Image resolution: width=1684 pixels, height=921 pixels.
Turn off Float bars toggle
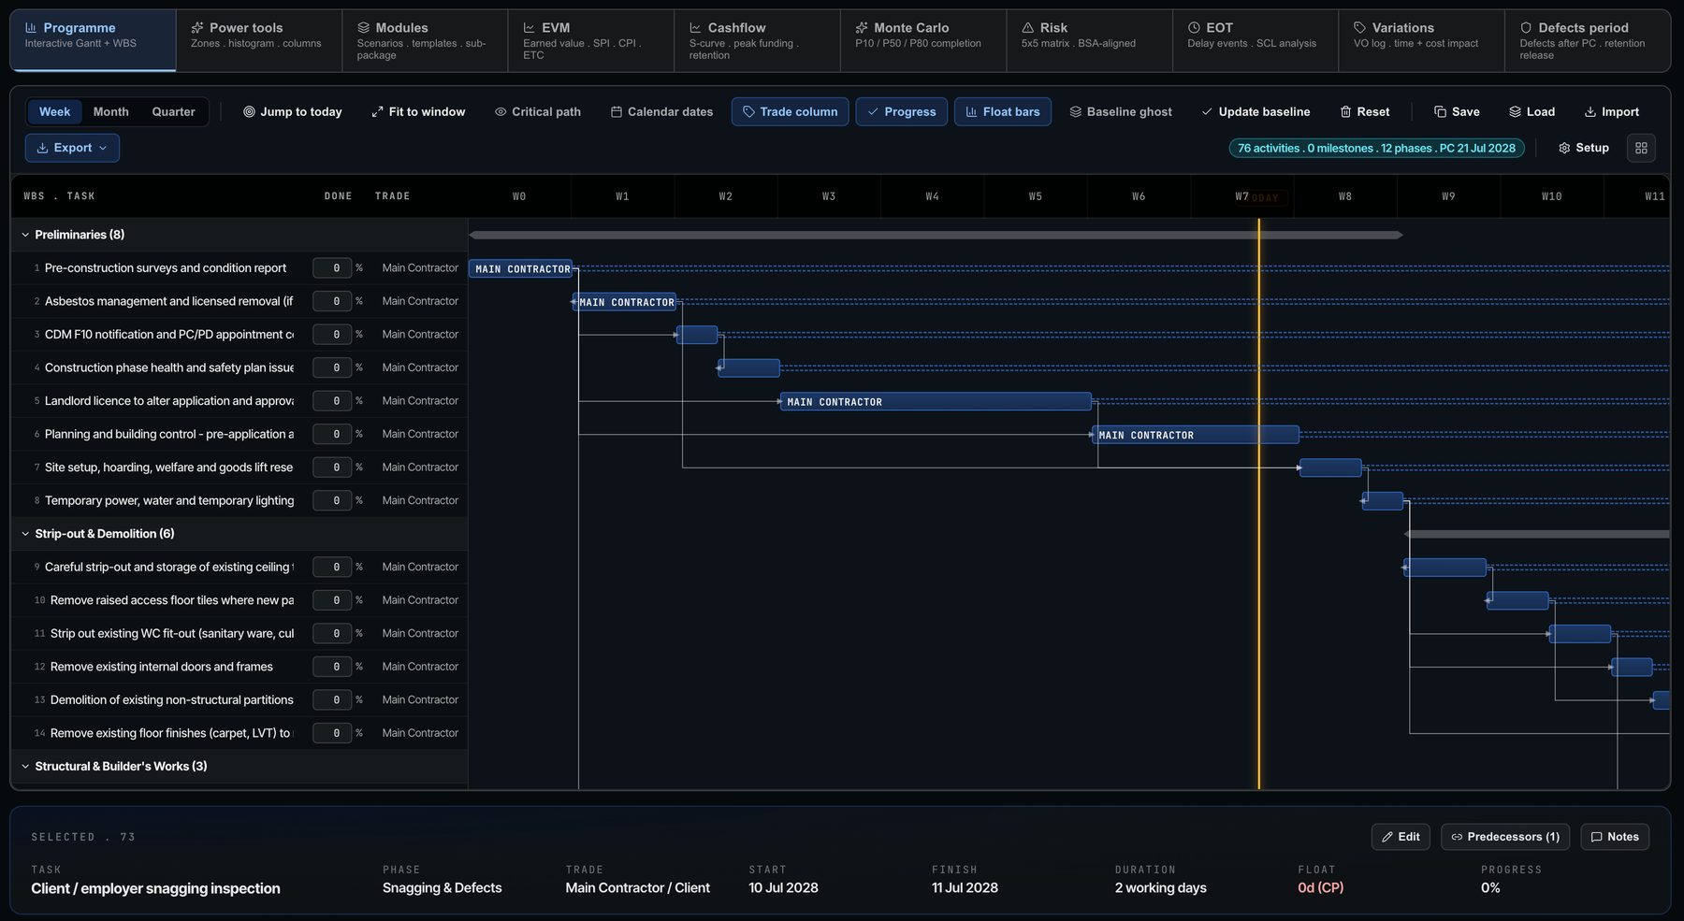(1003, 111)
